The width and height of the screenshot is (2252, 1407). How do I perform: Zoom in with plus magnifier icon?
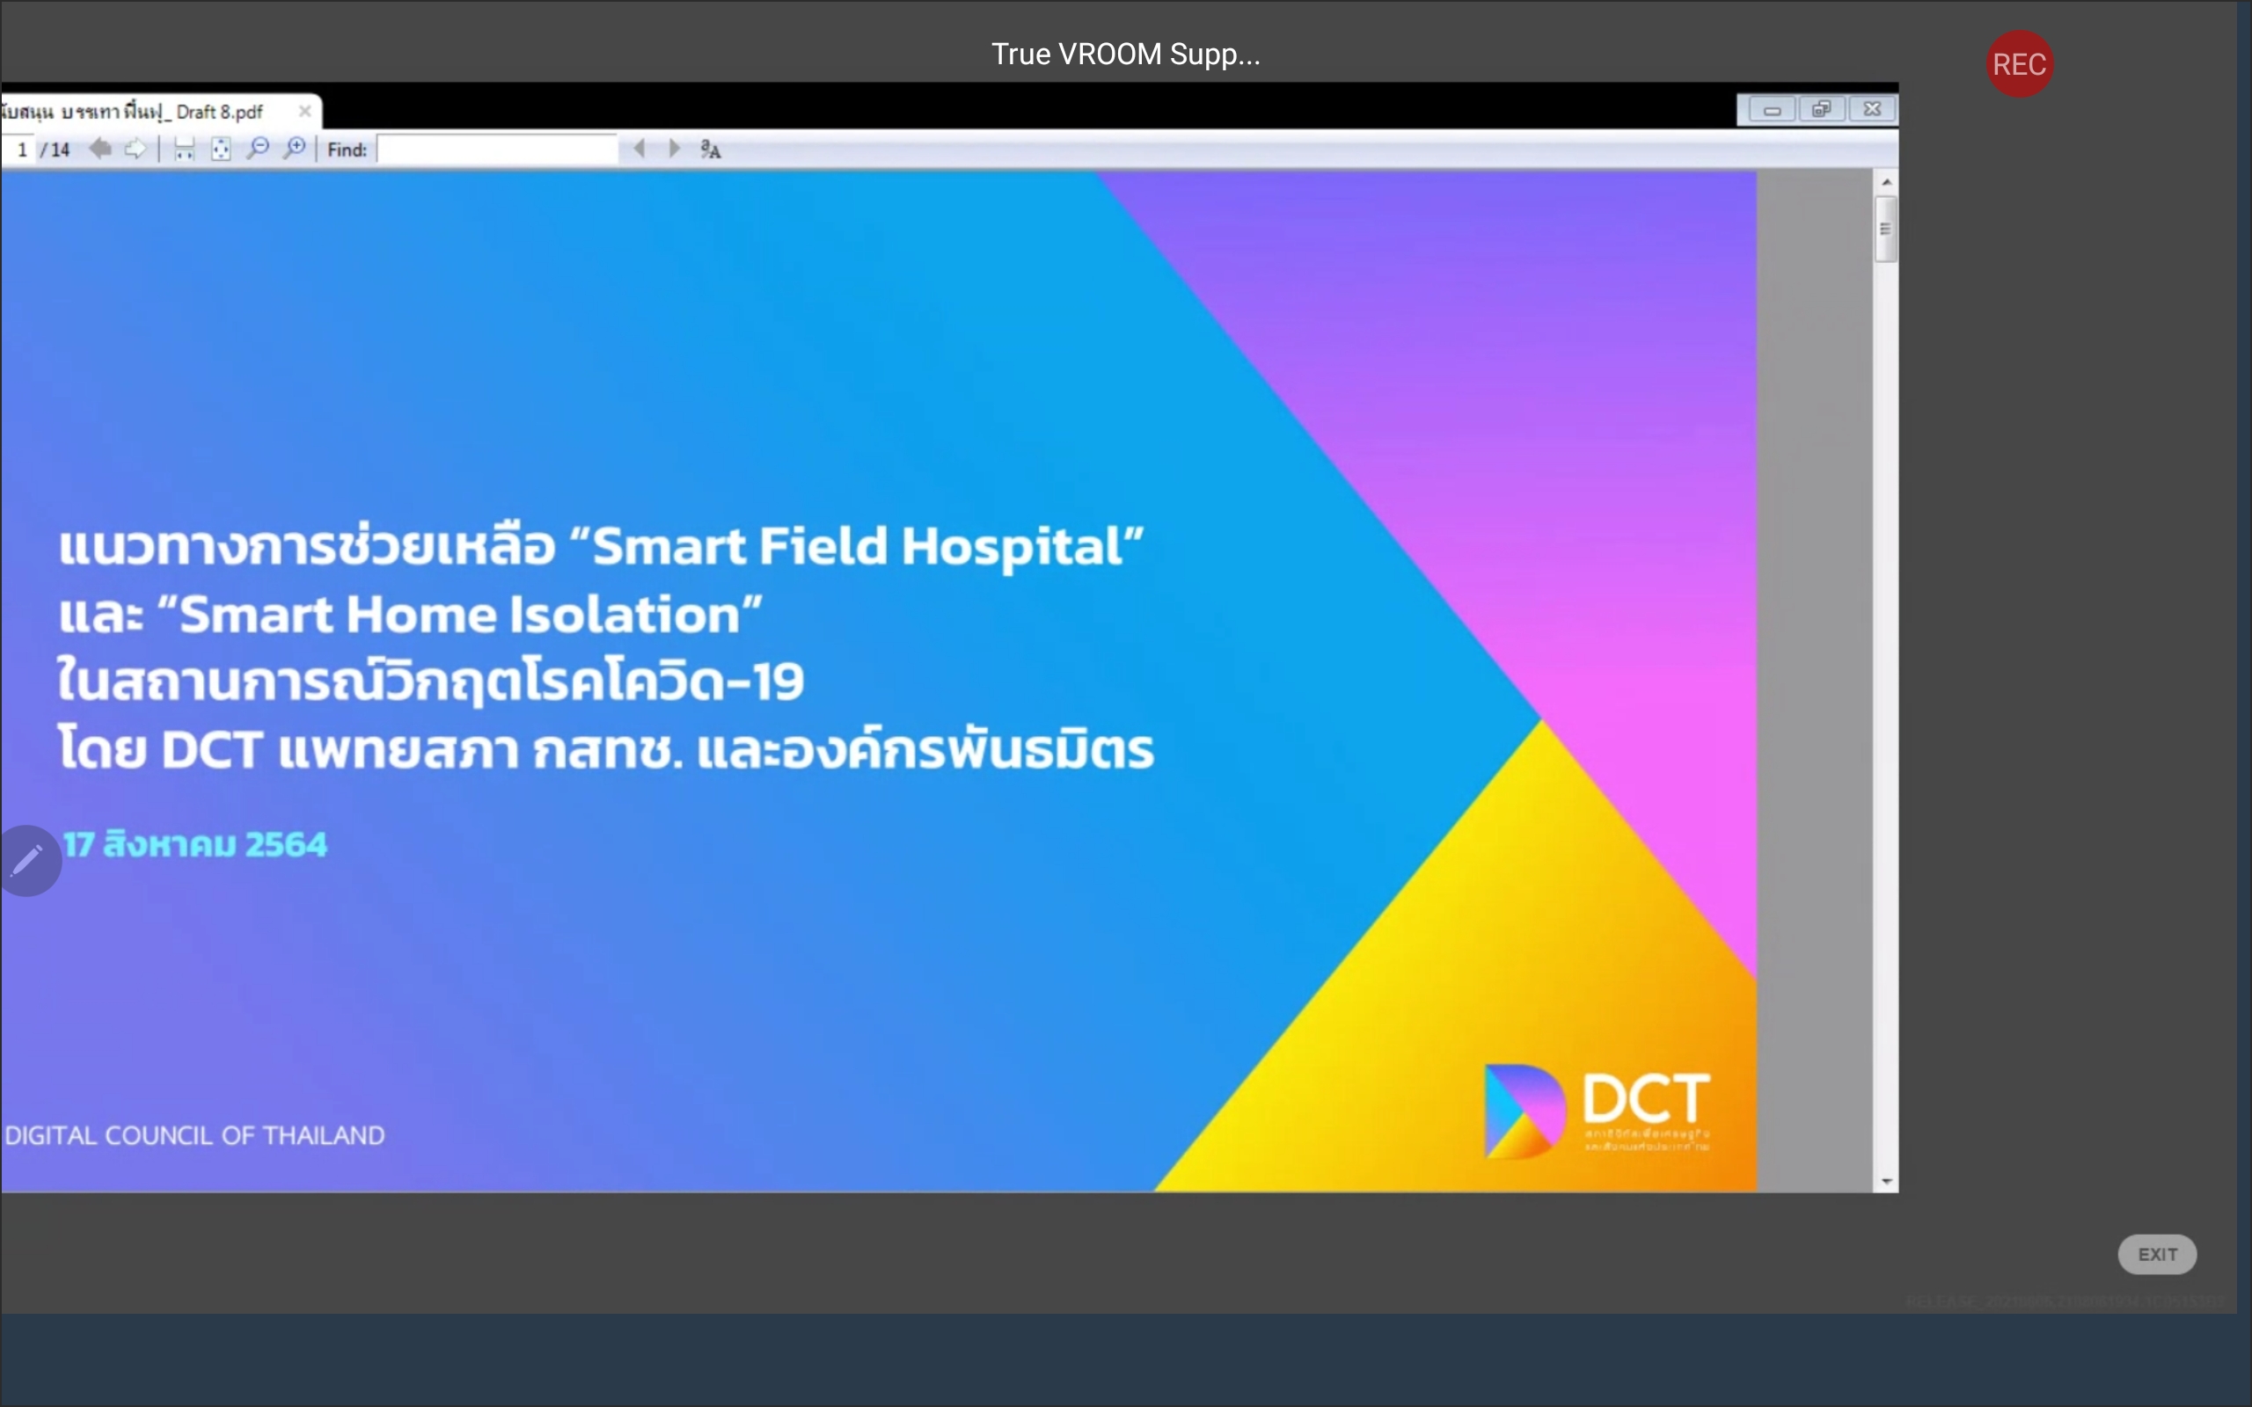294,149
